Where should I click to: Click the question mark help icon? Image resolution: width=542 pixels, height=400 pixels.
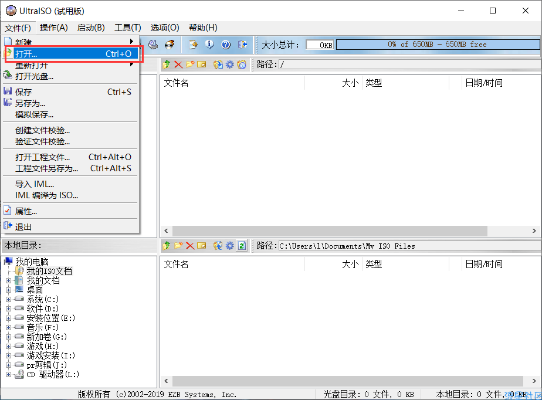226,45
